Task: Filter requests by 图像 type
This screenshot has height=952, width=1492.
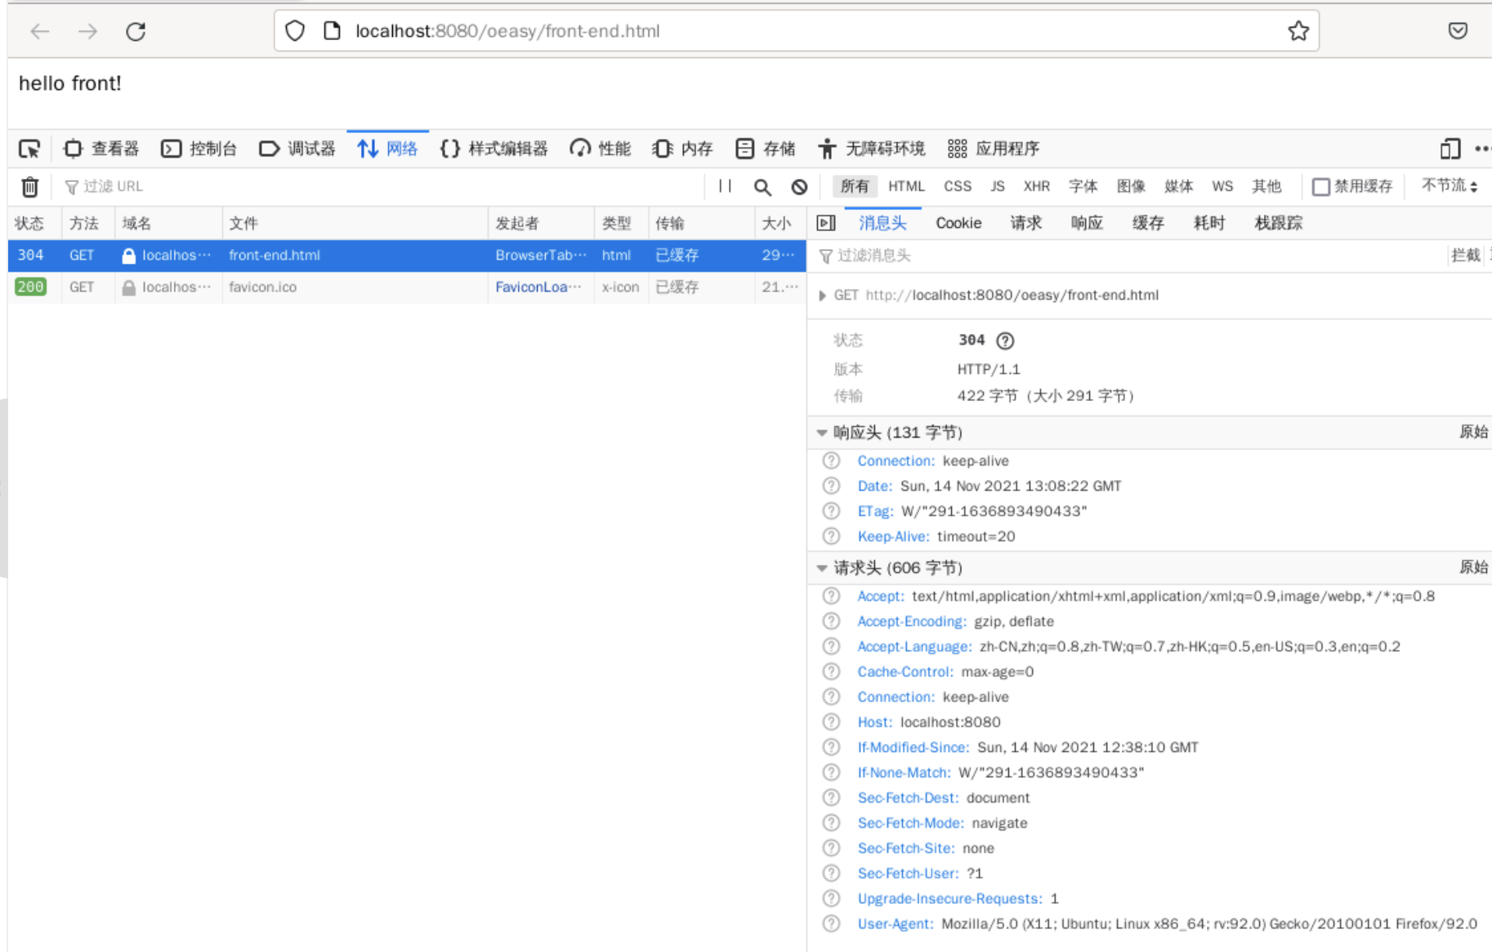Action: click(x=1132, y=186)
